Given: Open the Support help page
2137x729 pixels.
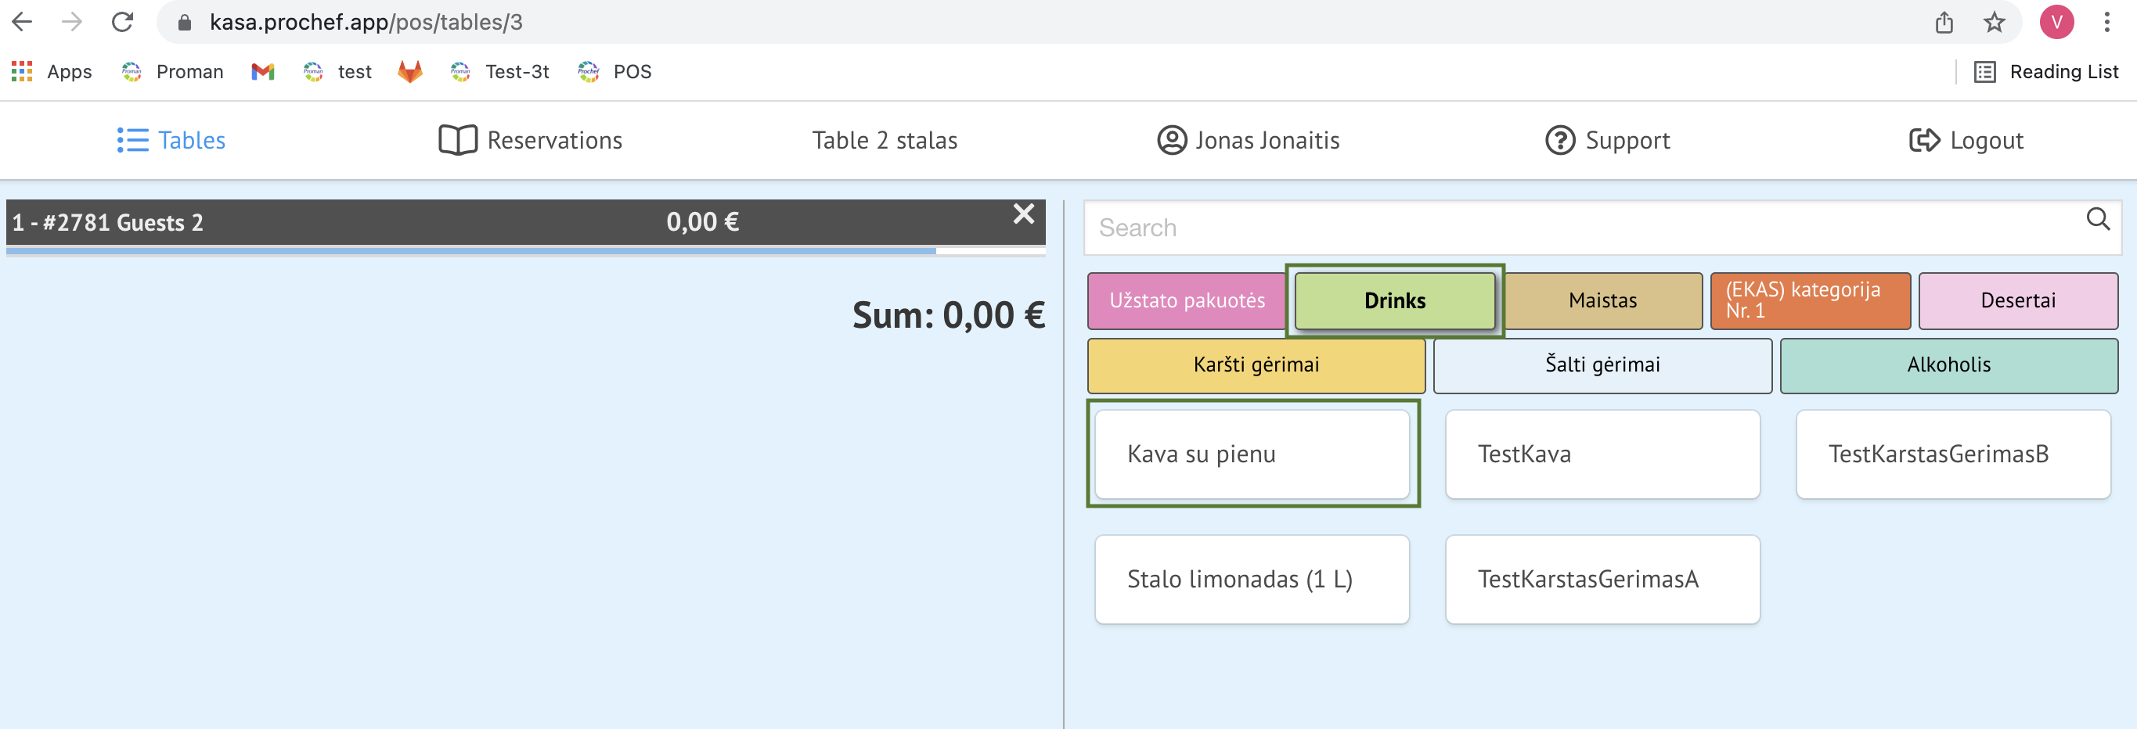Looking at the screenshot, I should click(x=1607, y=140).
